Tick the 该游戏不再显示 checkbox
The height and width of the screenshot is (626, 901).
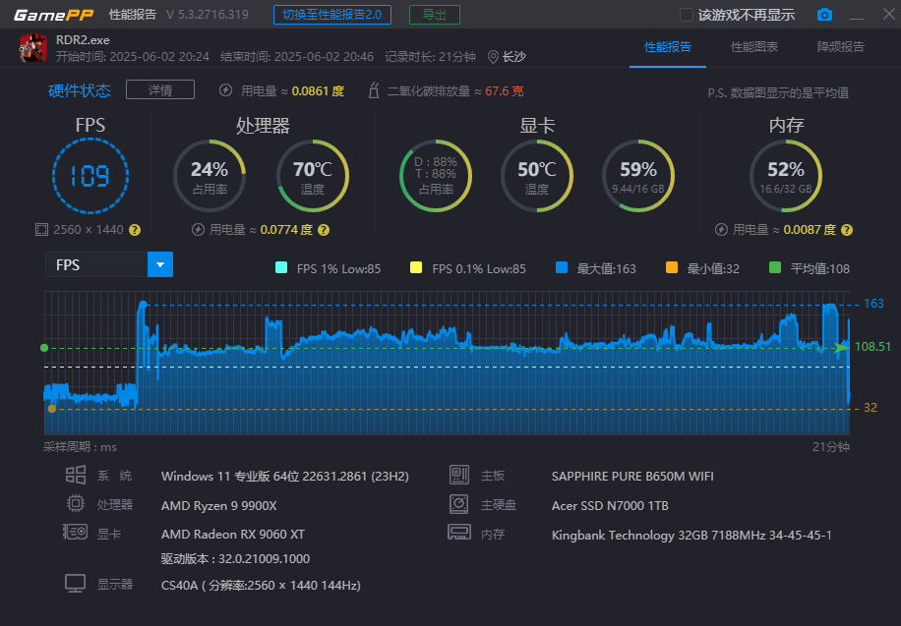tap(687, 15)
